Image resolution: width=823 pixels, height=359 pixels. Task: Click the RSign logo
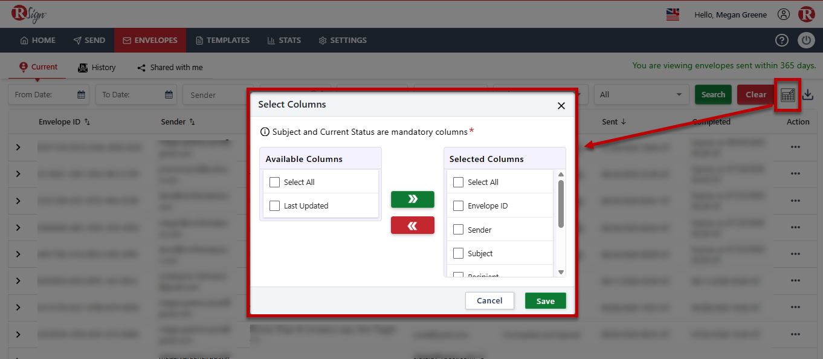click(28, 14)
